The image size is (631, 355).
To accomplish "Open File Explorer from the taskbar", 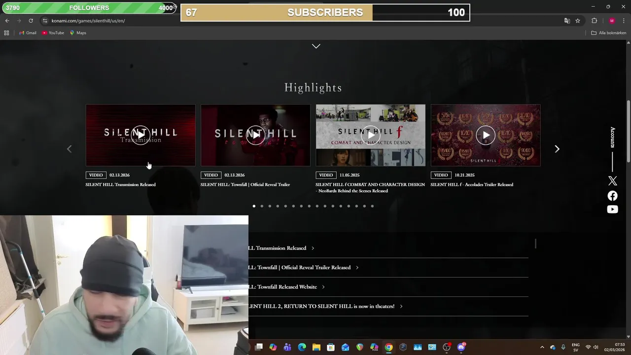I will [x=316, y=347].
